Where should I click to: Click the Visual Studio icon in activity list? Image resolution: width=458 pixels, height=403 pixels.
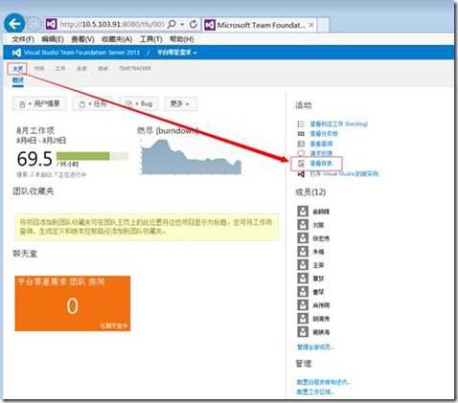click(301, 174)
